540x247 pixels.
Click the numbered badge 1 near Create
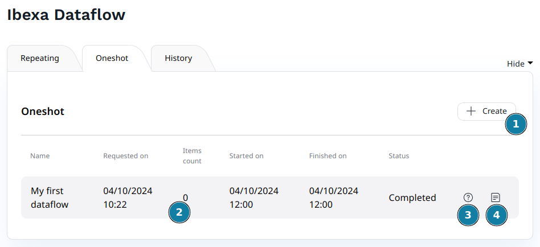pos(516,124)
